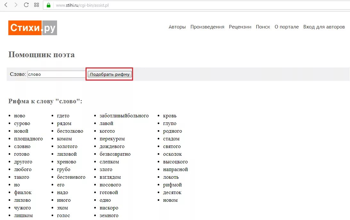Click the green secure padlock icon

(x=48, y=5)
